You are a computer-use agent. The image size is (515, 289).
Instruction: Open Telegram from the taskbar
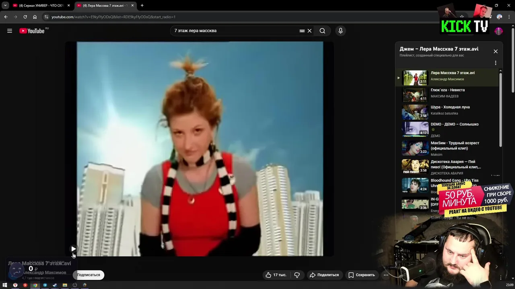(x=45, y=285)
